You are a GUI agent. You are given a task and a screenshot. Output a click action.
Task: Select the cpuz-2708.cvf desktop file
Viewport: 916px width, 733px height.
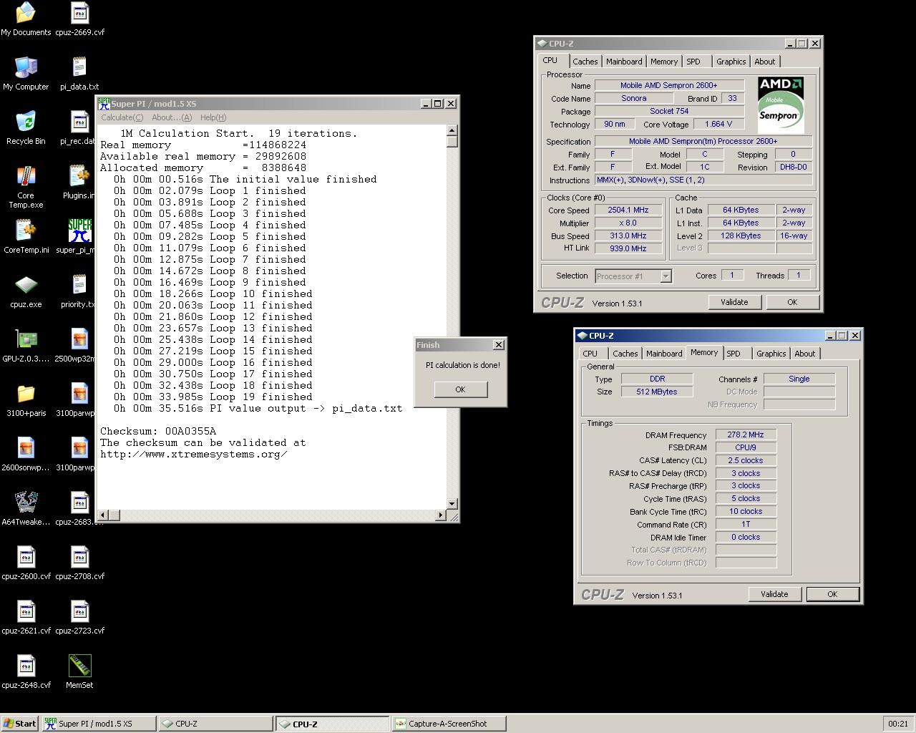click(79, 563)
